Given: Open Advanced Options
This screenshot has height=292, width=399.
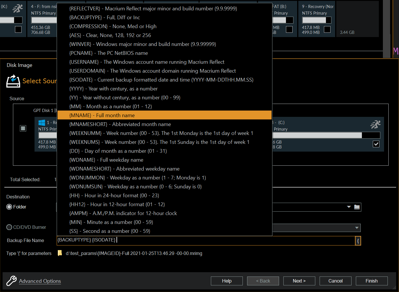Looking at the screenshot, I should [x=40, y=281].
